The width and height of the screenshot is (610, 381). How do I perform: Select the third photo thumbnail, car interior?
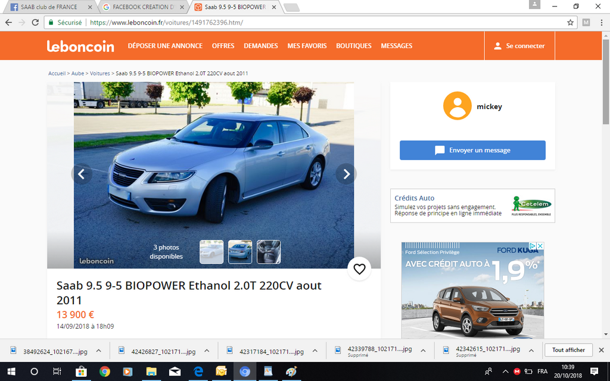pos(269,252)
